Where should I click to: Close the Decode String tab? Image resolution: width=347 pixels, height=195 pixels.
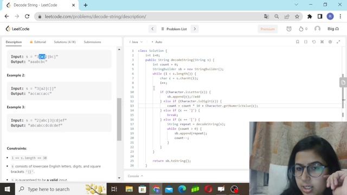(x=74, y=5)
